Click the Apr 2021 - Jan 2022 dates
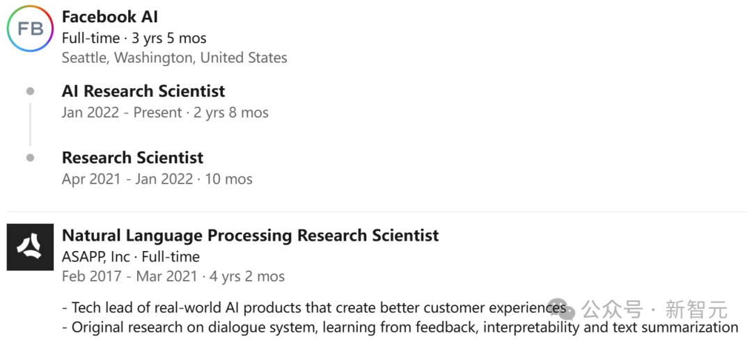The image size is (752, 340). (x=157, y=179)
